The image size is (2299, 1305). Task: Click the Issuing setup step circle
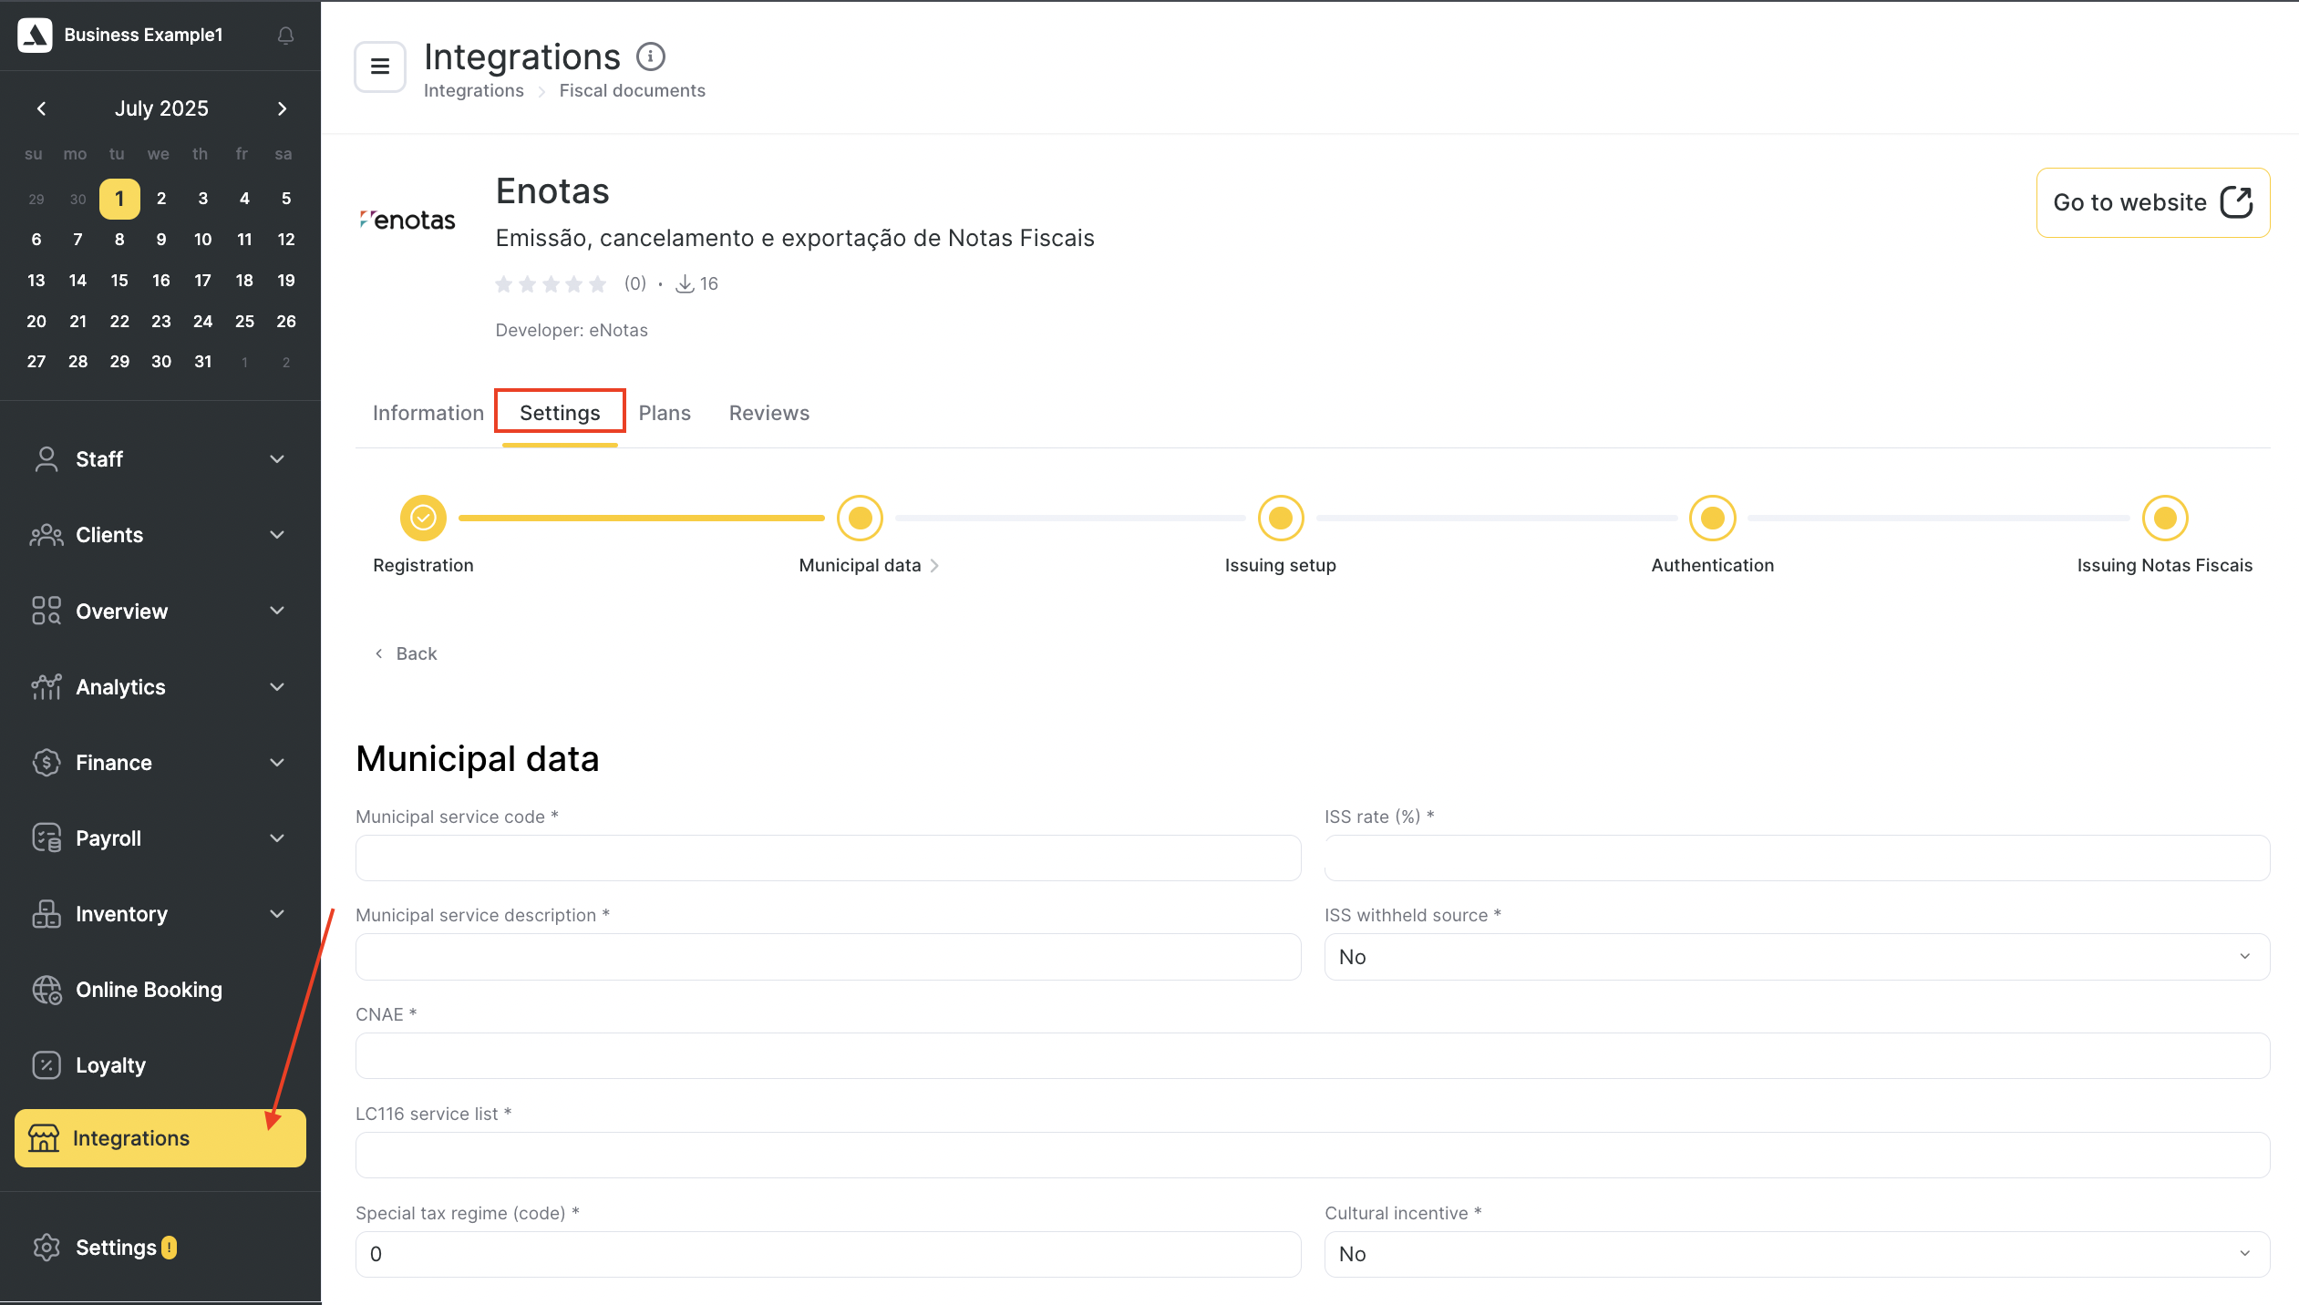(x=1281, y=518)
